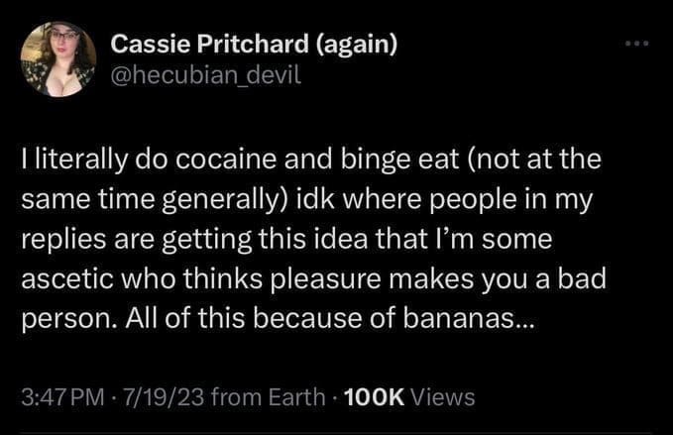Click the 'Views' label beside 100K
673x435 pixels.
tap(442, 397)
